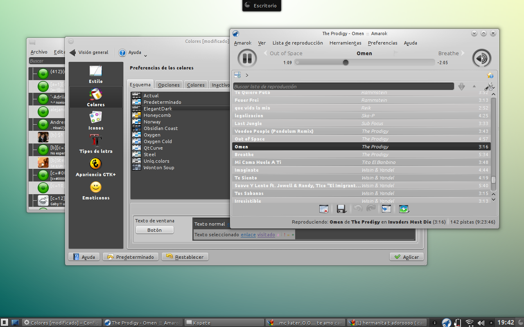Click the down-arrow next search result icon

(x=461, y=87)
